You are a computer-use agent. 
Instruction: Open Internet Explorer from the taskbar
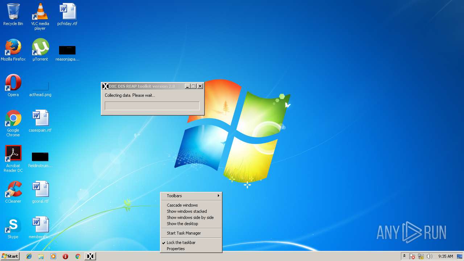point(29,256)
